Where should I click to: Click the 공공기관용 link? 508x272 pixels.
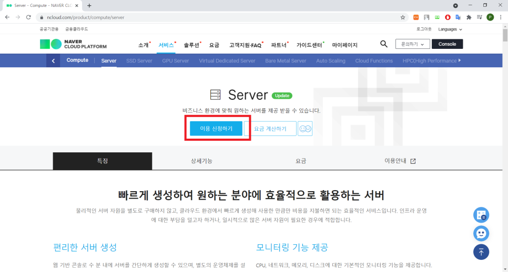pos(49,29)
